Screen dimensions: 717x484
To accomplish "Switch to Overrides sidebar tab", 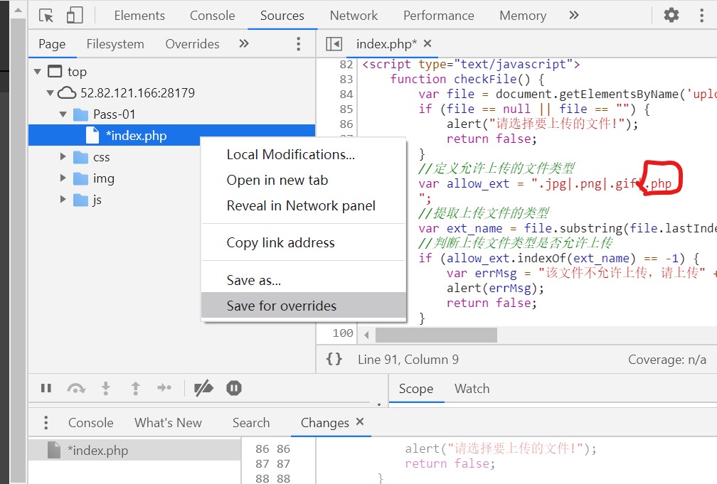I will (x=192, y=44).
